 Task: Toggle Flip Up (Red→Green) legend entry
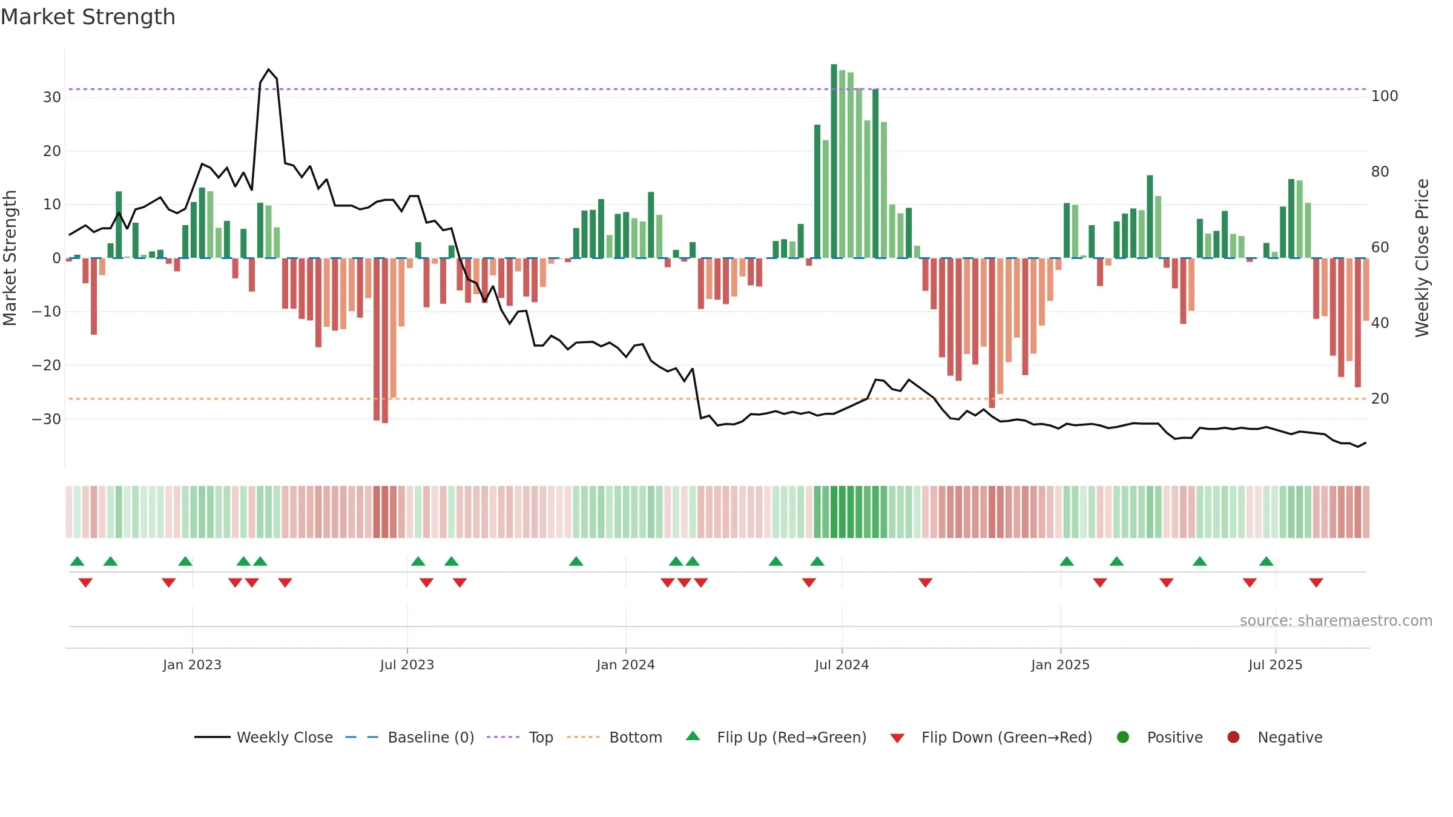[x=776, y=737]
